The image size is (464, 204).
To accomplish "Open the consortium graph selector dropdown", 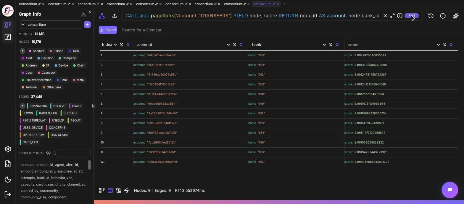I will 50,24.
